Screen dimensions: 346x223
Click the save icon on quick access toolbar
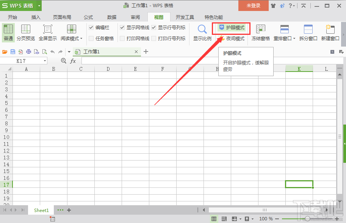pos(13,51)
